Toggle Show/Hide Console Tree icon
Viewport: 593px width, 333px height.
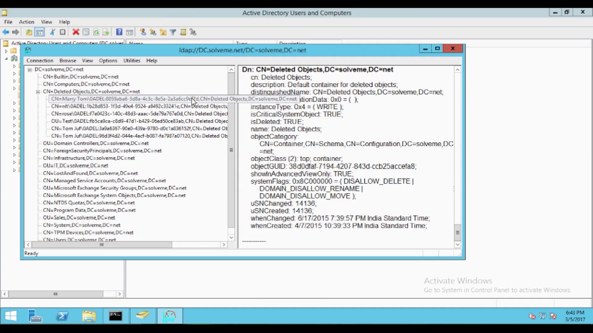(x=39, y=32)
